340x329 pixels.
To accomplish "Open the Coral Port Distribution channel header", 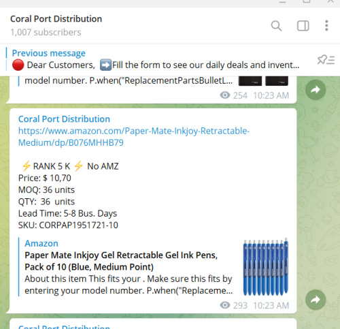I will (56, 19).
